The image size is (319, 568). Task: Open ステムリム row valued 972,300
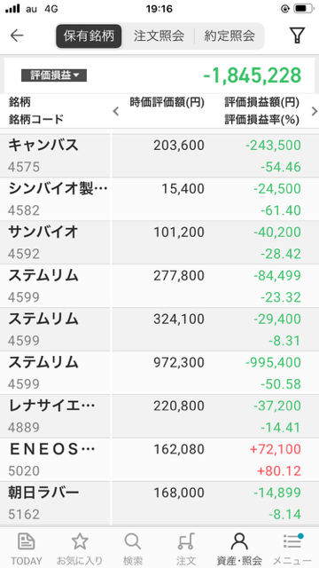pyautogui.click(x=159, y=373)
